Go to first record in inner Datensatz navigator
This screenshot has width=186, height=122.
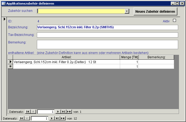tap(28, 111)
